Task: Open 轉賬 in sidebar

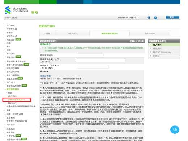Action: coord(8,50)
